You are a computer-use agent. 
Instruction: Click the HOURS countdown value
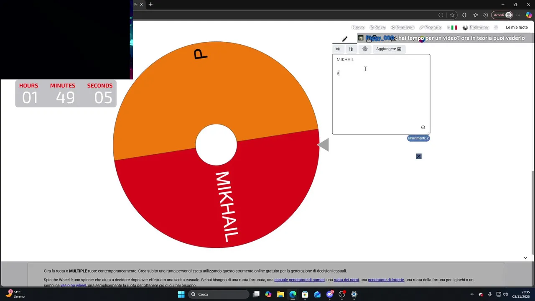[x=30, y=97]
